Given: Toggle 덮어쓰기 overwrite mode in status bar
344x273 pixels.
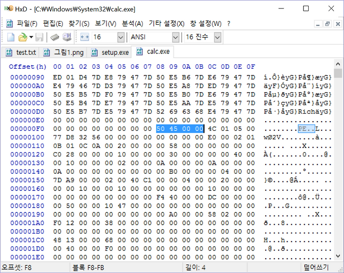Looking at the screenshot, I should tap(316, 268).
